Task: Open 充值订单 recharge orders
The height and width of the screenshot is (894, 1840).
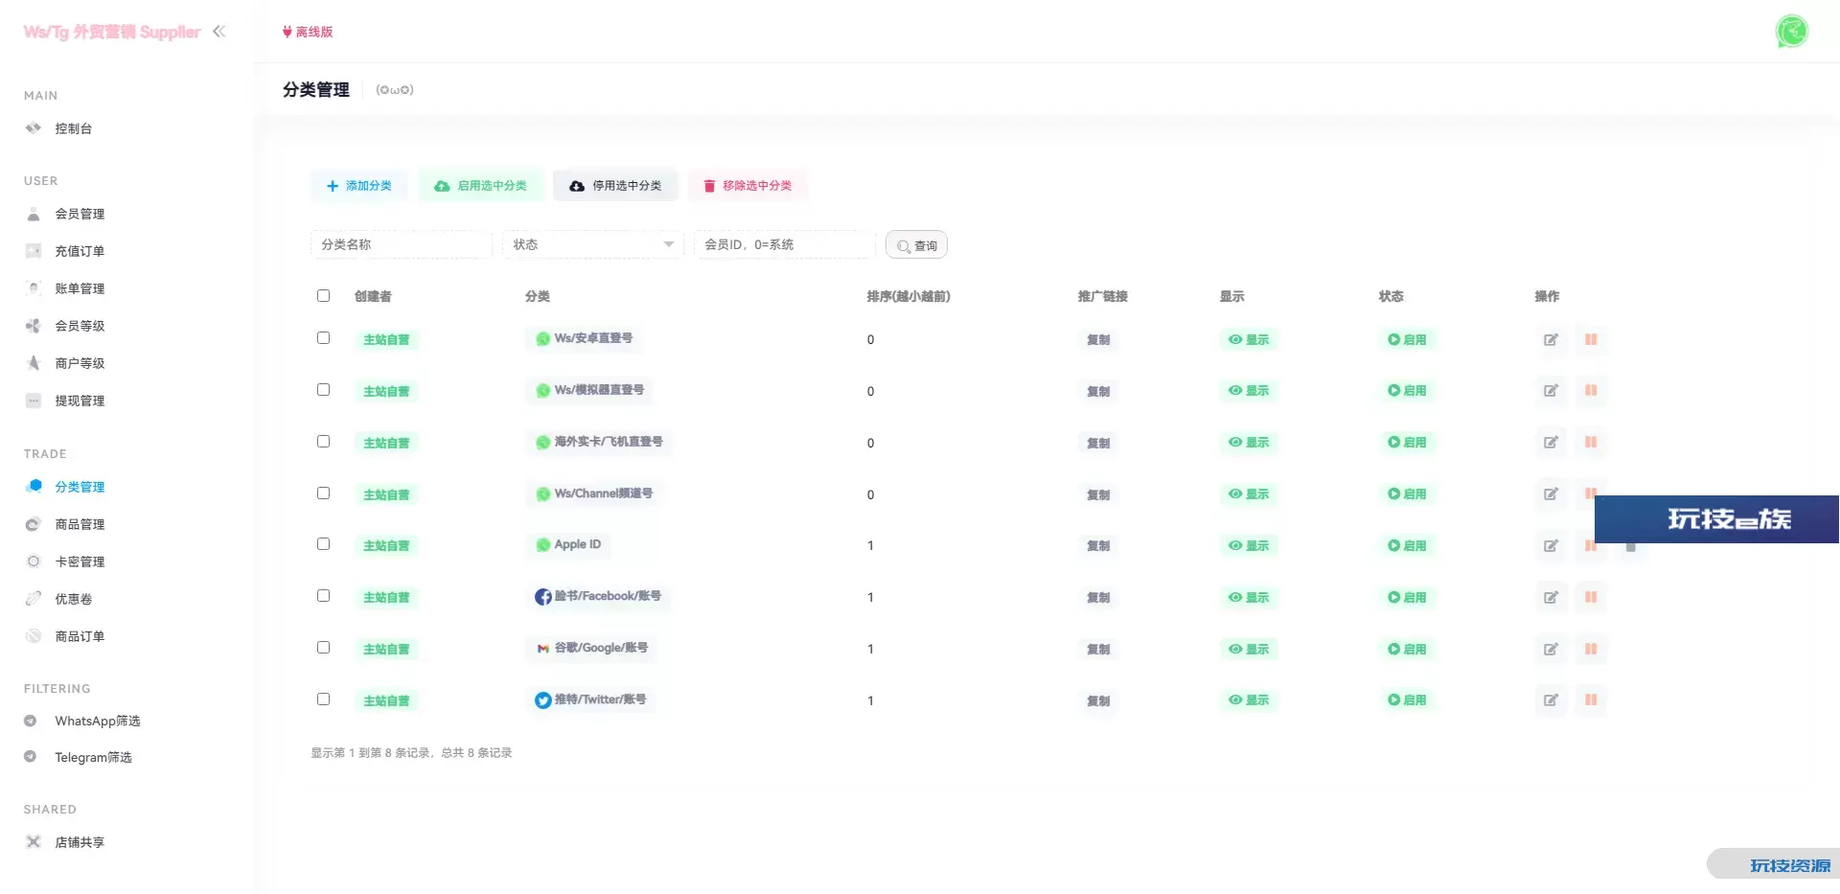Action: coord(80,251)
